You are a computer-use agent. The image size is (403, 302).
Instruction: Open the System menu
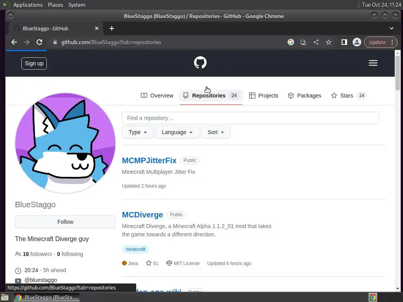pos(77,5)
